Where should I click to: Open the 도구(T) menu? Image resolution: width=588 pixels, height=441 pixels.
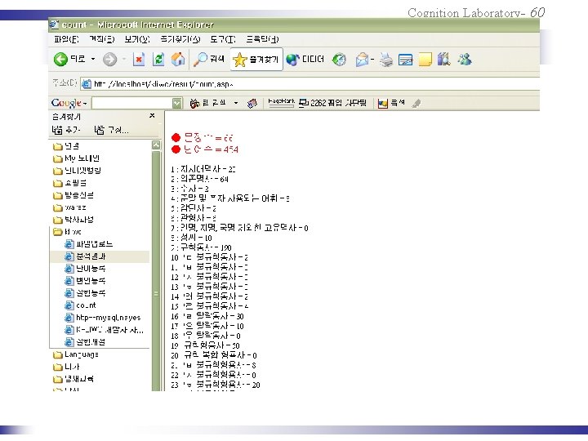(223, 39)
